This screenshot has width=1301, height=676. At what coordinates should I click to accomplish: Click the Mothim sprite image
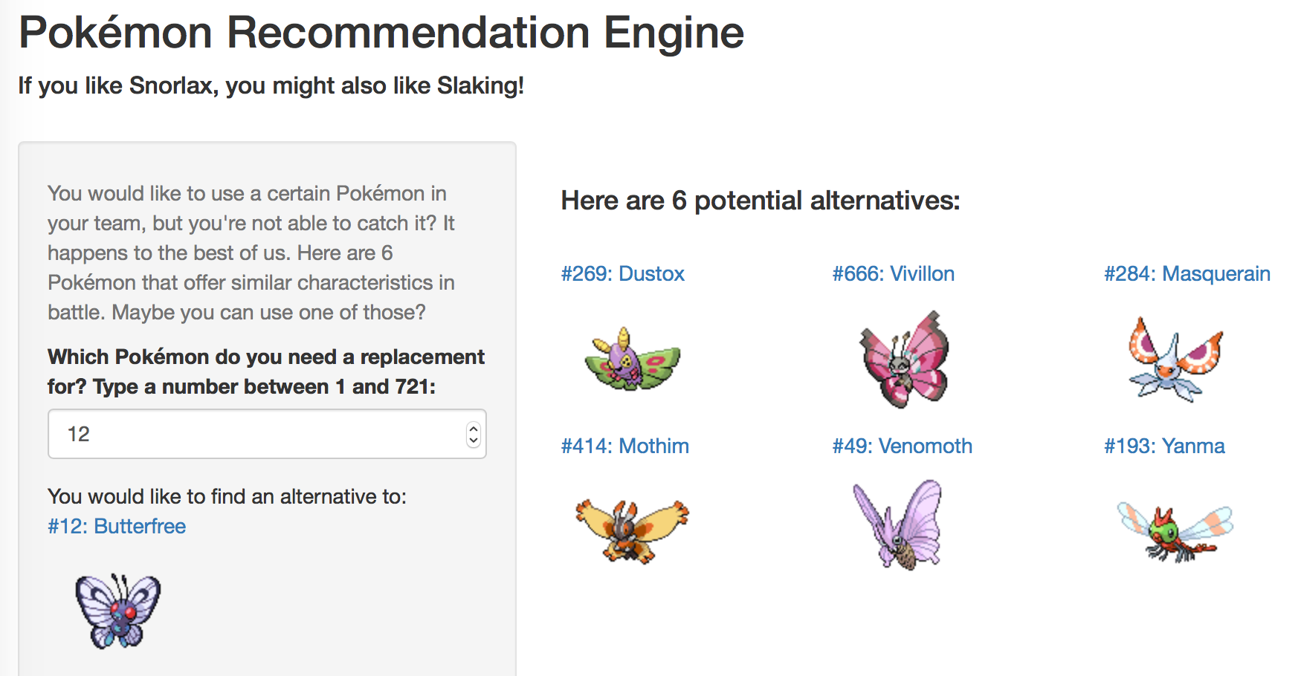tap(632, 530)
